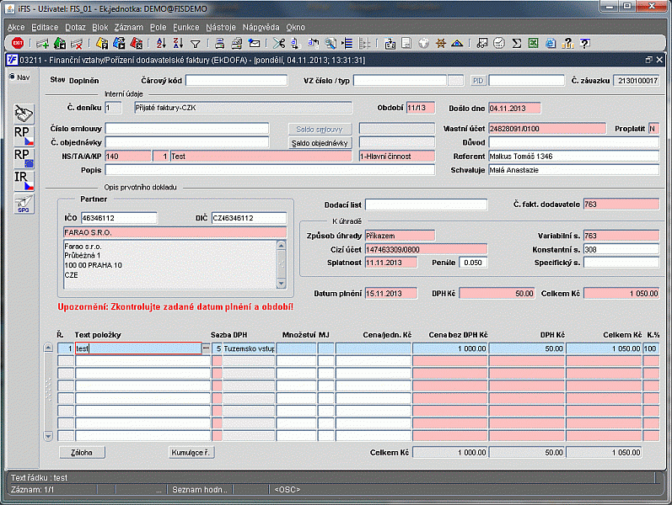Screen dimensions: 672x505
Task: Open the Editace menu
Action: [45, 27]
